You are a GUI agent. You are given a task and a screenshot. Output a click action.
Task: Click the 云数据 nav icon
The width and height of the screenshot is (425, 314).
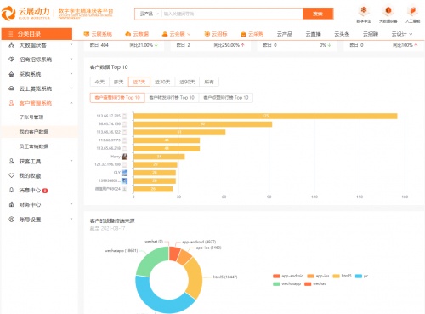coord(128,34)
